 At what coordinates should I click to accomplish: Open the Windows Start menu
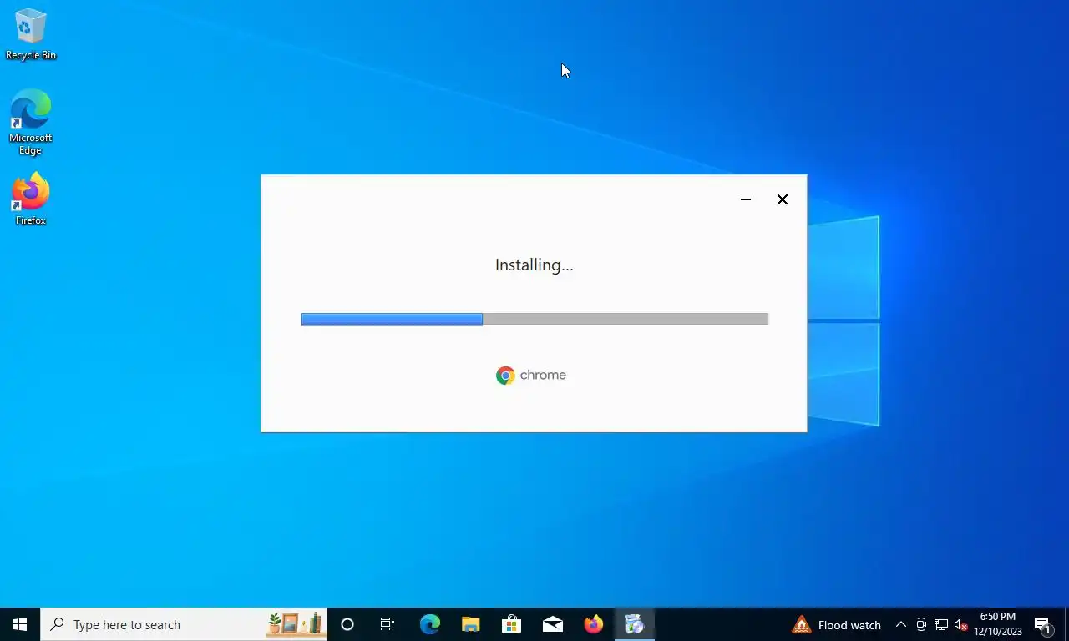[x=20, y=624]
